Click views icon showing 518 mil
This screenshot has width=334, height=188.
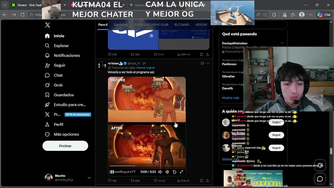(x=179, y=180)
